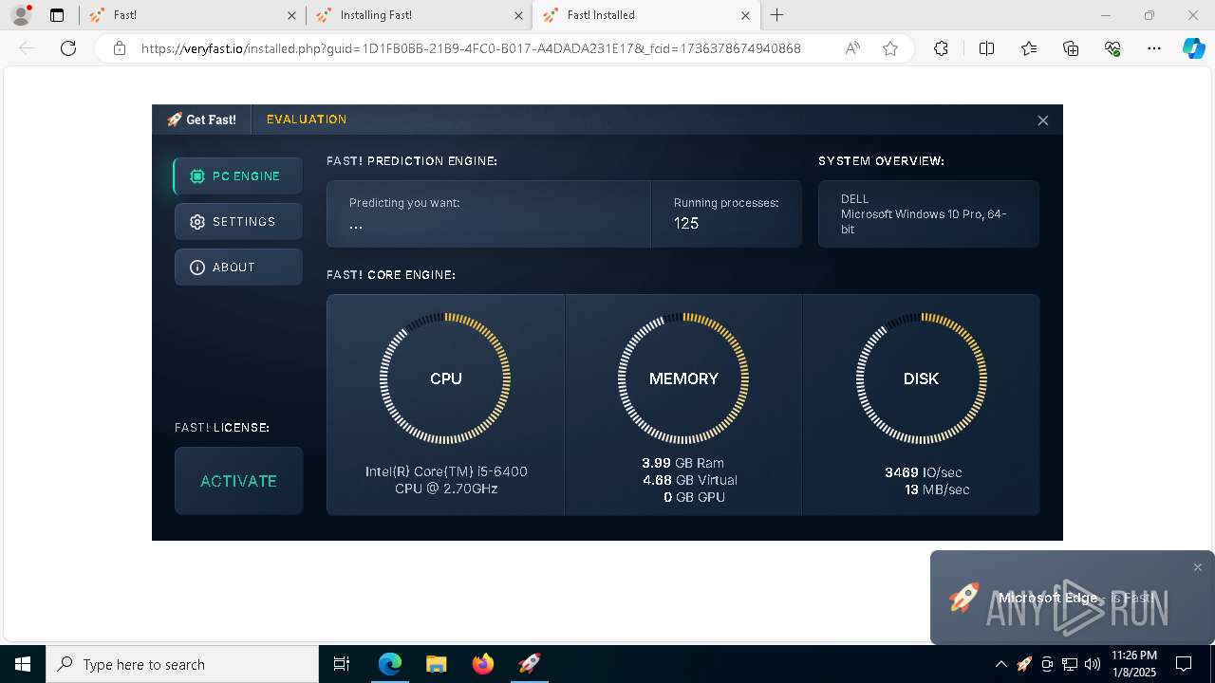Screen dimensions: 1215x683
Task: Close the Fast! evaluation panel
Action: pos(1042,120)
